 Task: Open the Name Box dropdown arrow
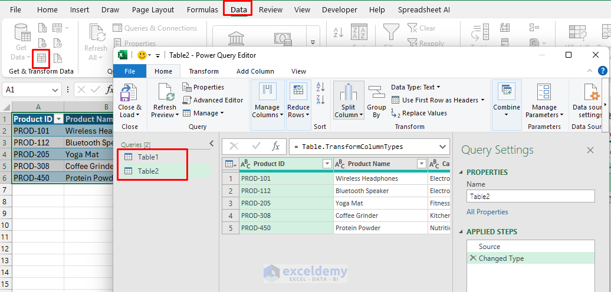click(x=54, y=90)
